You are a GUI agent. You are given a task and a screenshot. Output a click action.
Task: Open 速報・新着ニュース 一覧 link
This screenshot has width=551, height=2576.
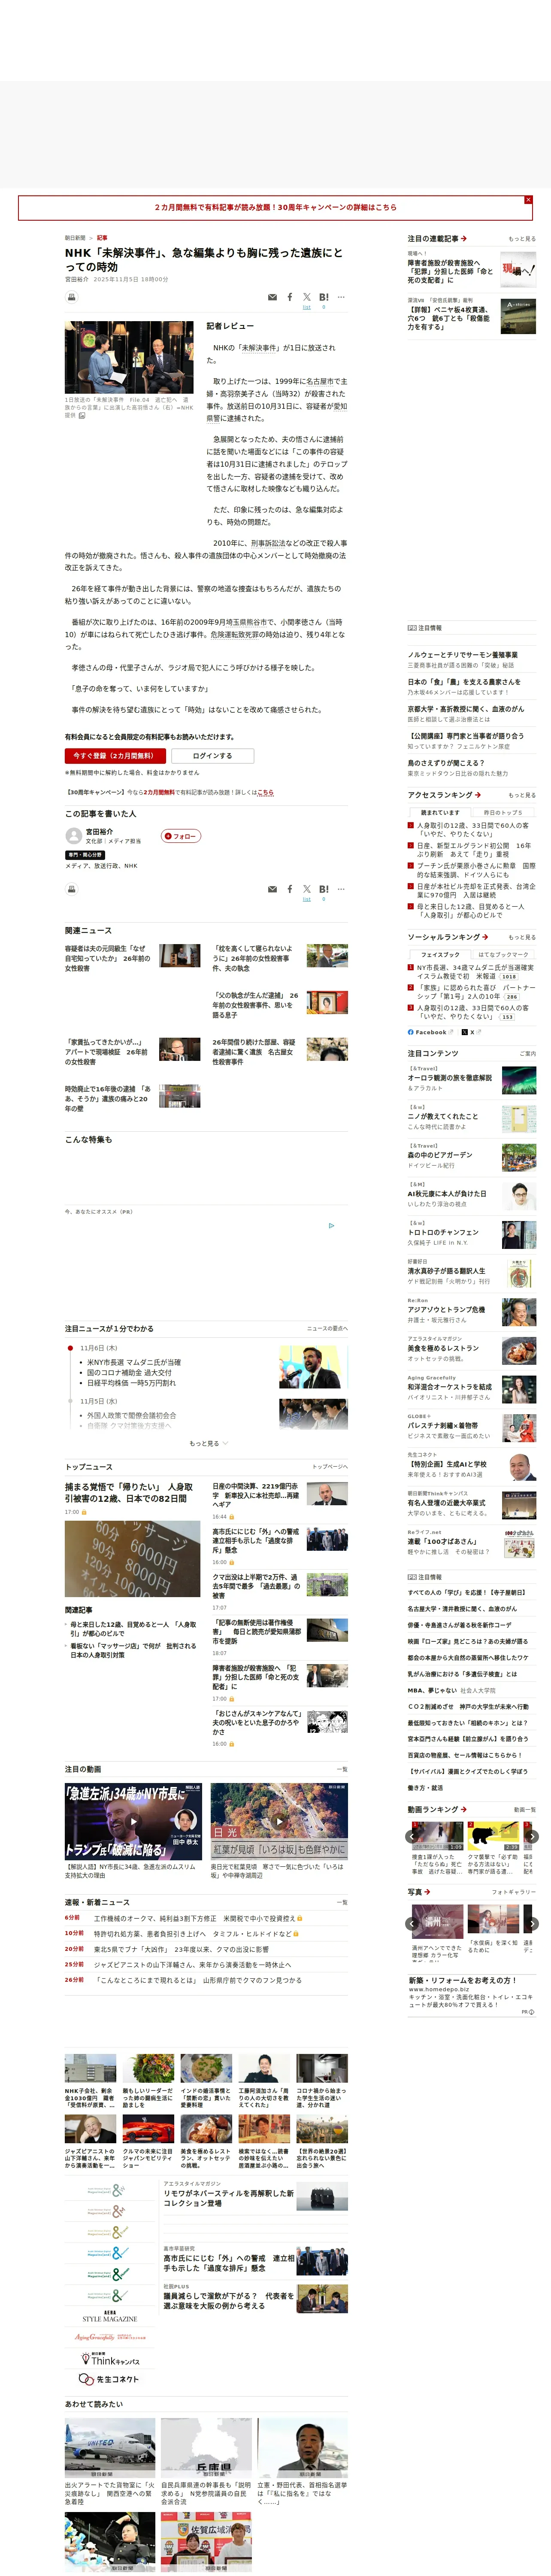coord(342,1902)
